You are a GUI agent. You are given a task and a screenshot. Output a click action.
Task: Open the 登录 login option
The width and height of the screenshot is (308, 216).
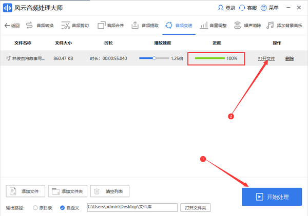click(x=226, y=8)
